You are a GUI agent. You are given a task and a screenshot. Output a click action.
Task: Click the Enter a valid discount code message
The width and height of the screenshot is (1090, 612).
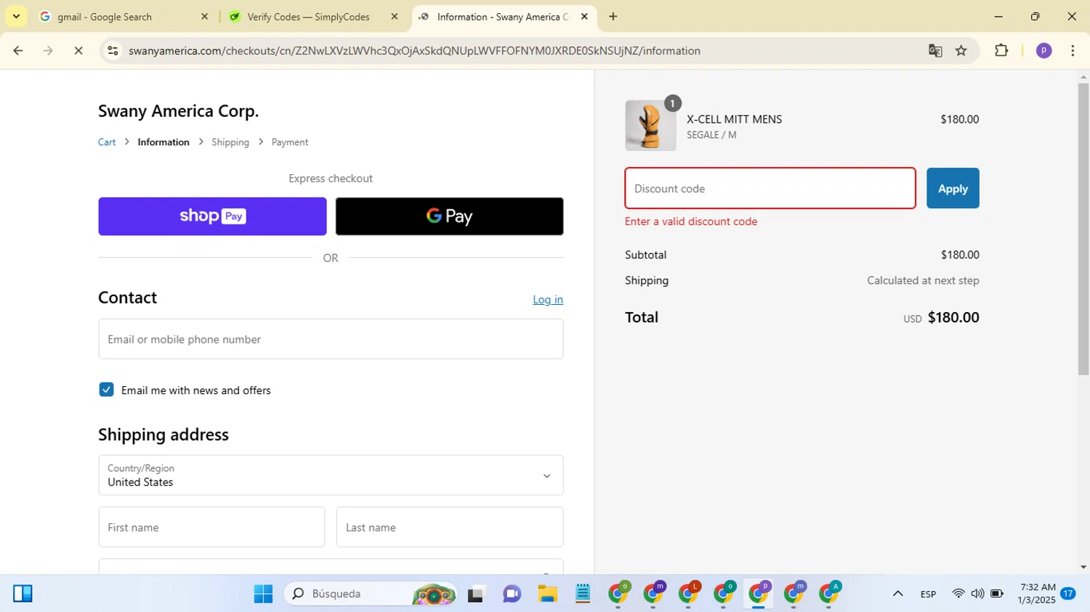click(x=691, y=221)
